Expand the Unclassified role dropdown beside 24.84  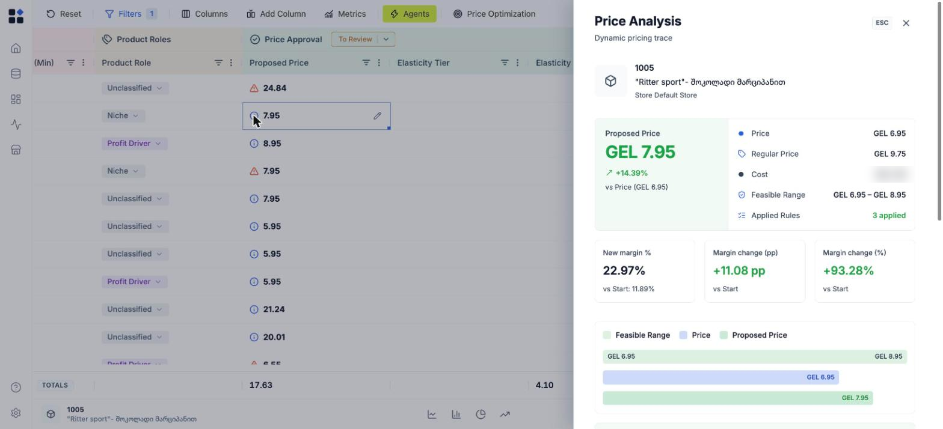(135, 88)
